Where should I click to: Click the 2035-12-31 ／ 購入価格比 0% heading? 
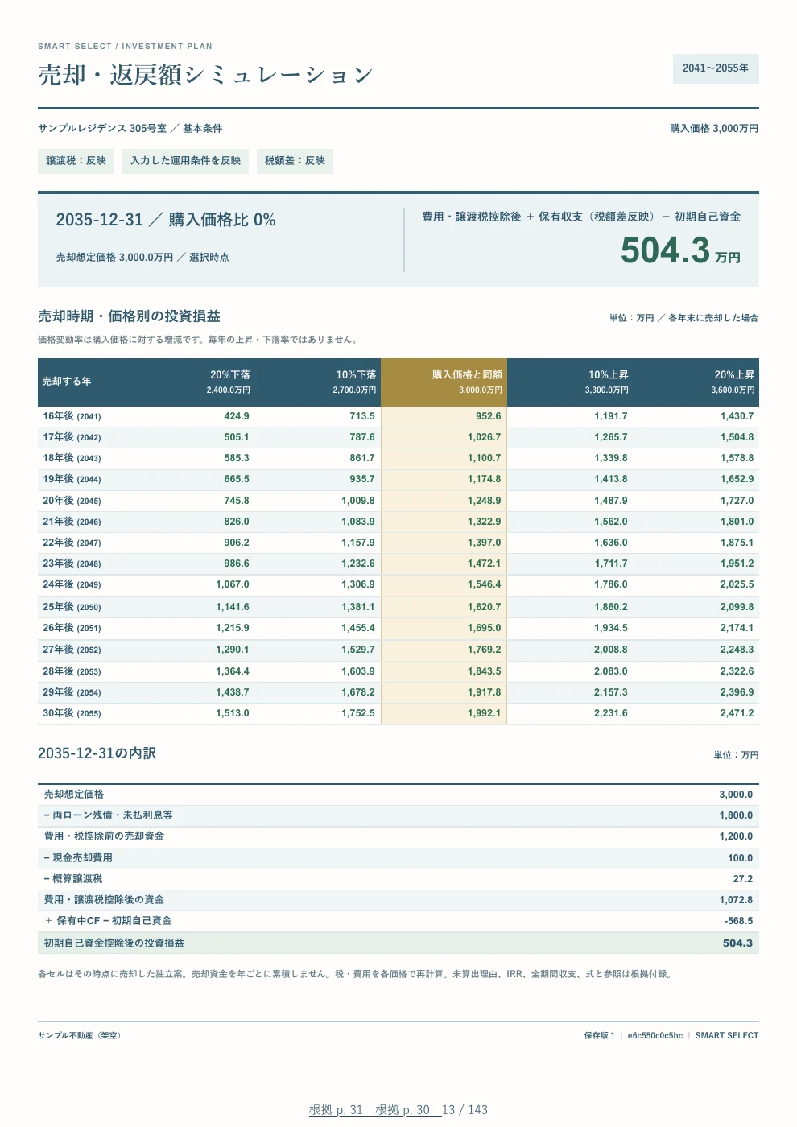tap(166, 220)
